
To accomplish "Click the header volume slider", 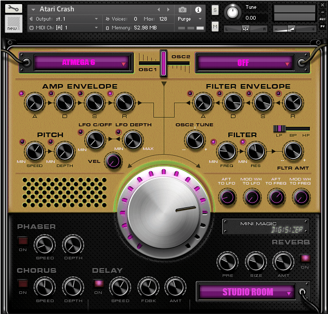I will pyautogui.click(x=294, y=29).
